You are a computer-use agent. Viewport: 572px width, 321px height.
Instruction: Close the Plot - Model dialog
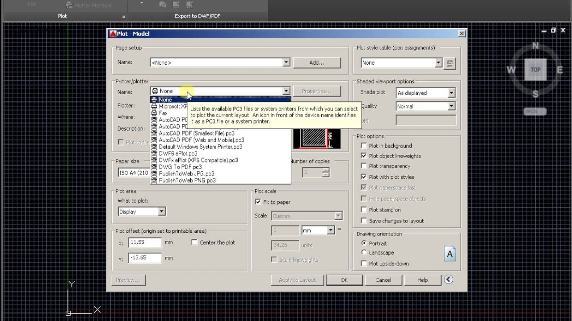[462, 33]
